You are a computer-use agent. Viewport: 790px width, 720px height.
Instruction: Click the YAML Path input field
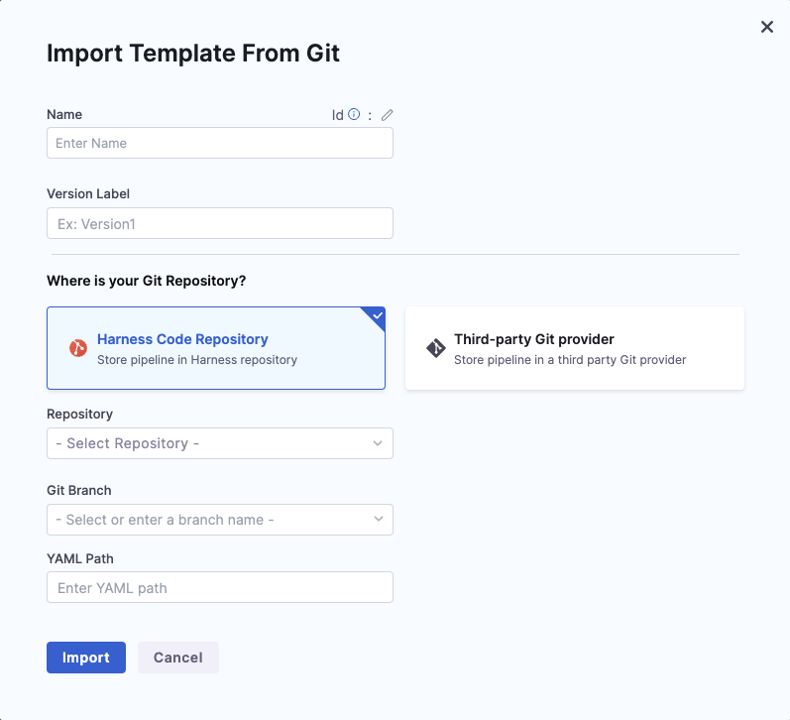pos(219,587)
